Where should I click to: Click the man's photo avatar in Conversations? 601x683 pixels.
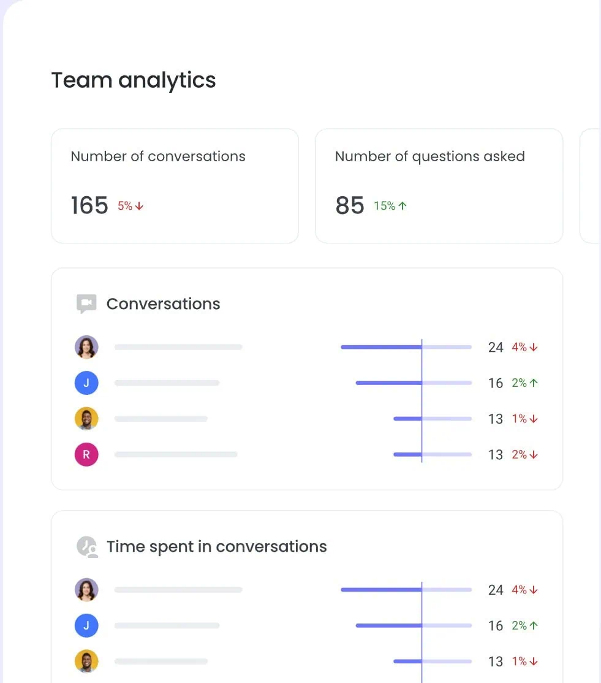coord(86,419)
